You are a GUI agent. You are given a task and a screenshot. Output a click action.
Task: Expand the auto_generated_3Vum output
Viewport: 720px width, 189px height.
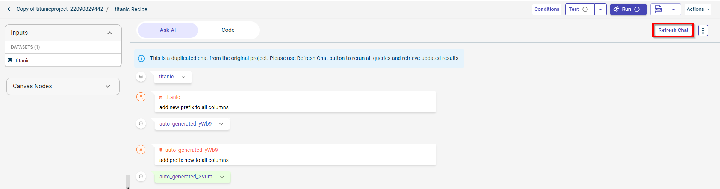click(x=222, y=177)
